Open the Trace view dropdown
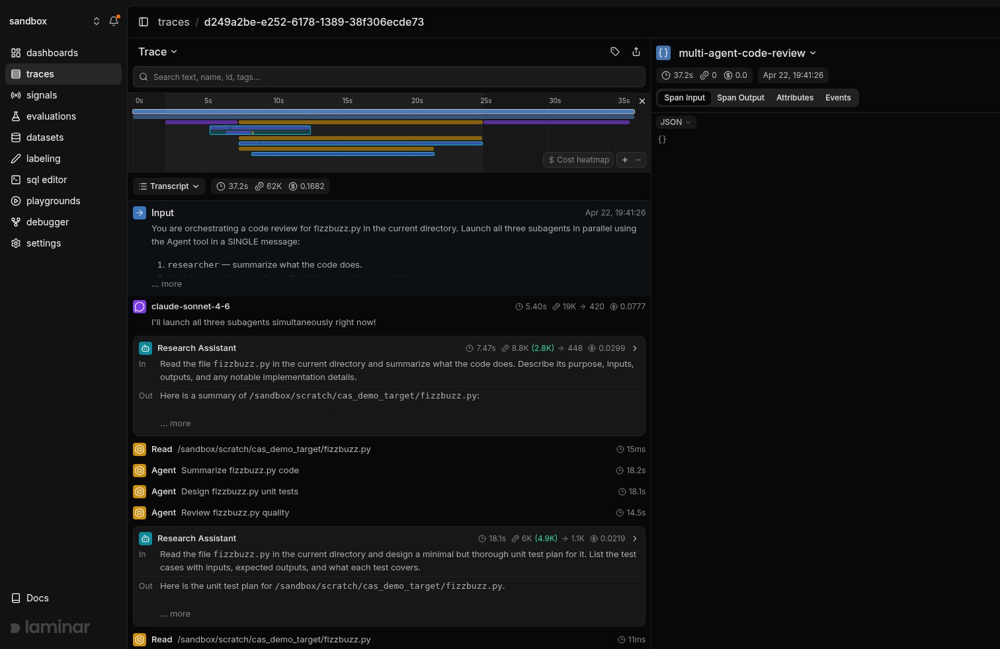This screenshot has height=649, width=1000. coord(158,52)
